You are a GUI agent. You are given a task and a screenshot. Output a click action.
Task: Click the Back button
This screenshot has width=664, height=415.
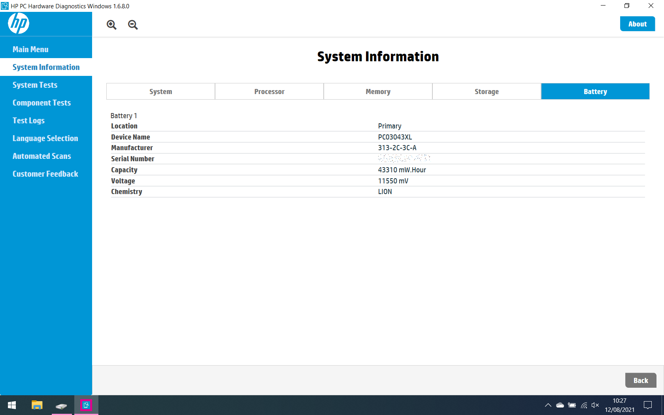[x=641, y=380]
